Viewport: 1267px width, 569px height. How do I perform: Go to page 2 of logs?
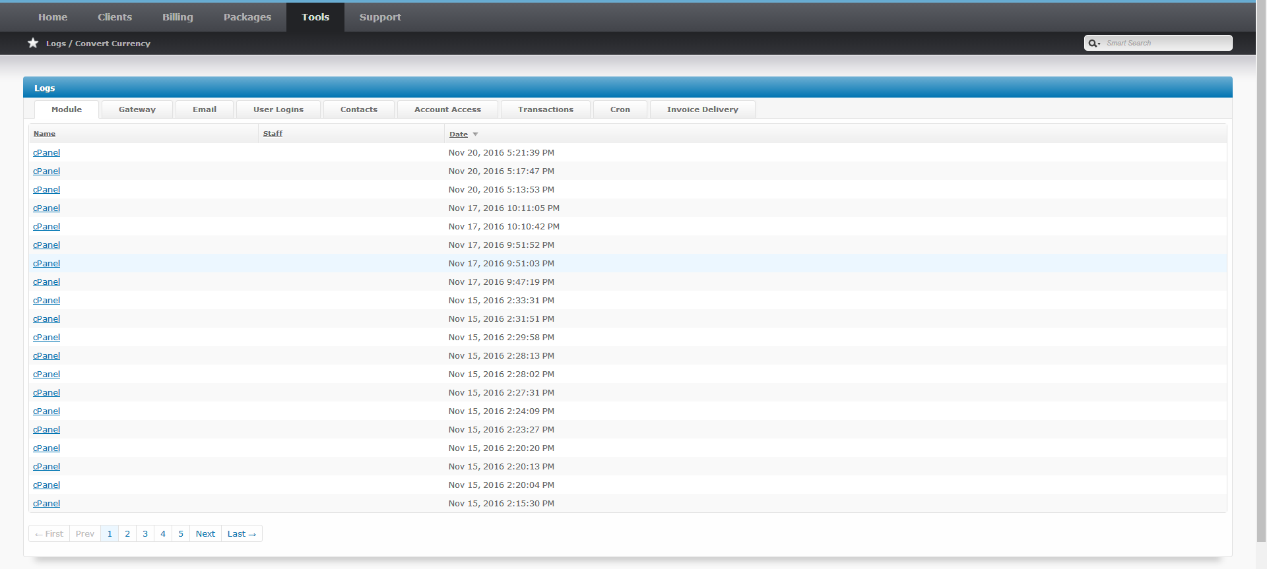point(127,534)
